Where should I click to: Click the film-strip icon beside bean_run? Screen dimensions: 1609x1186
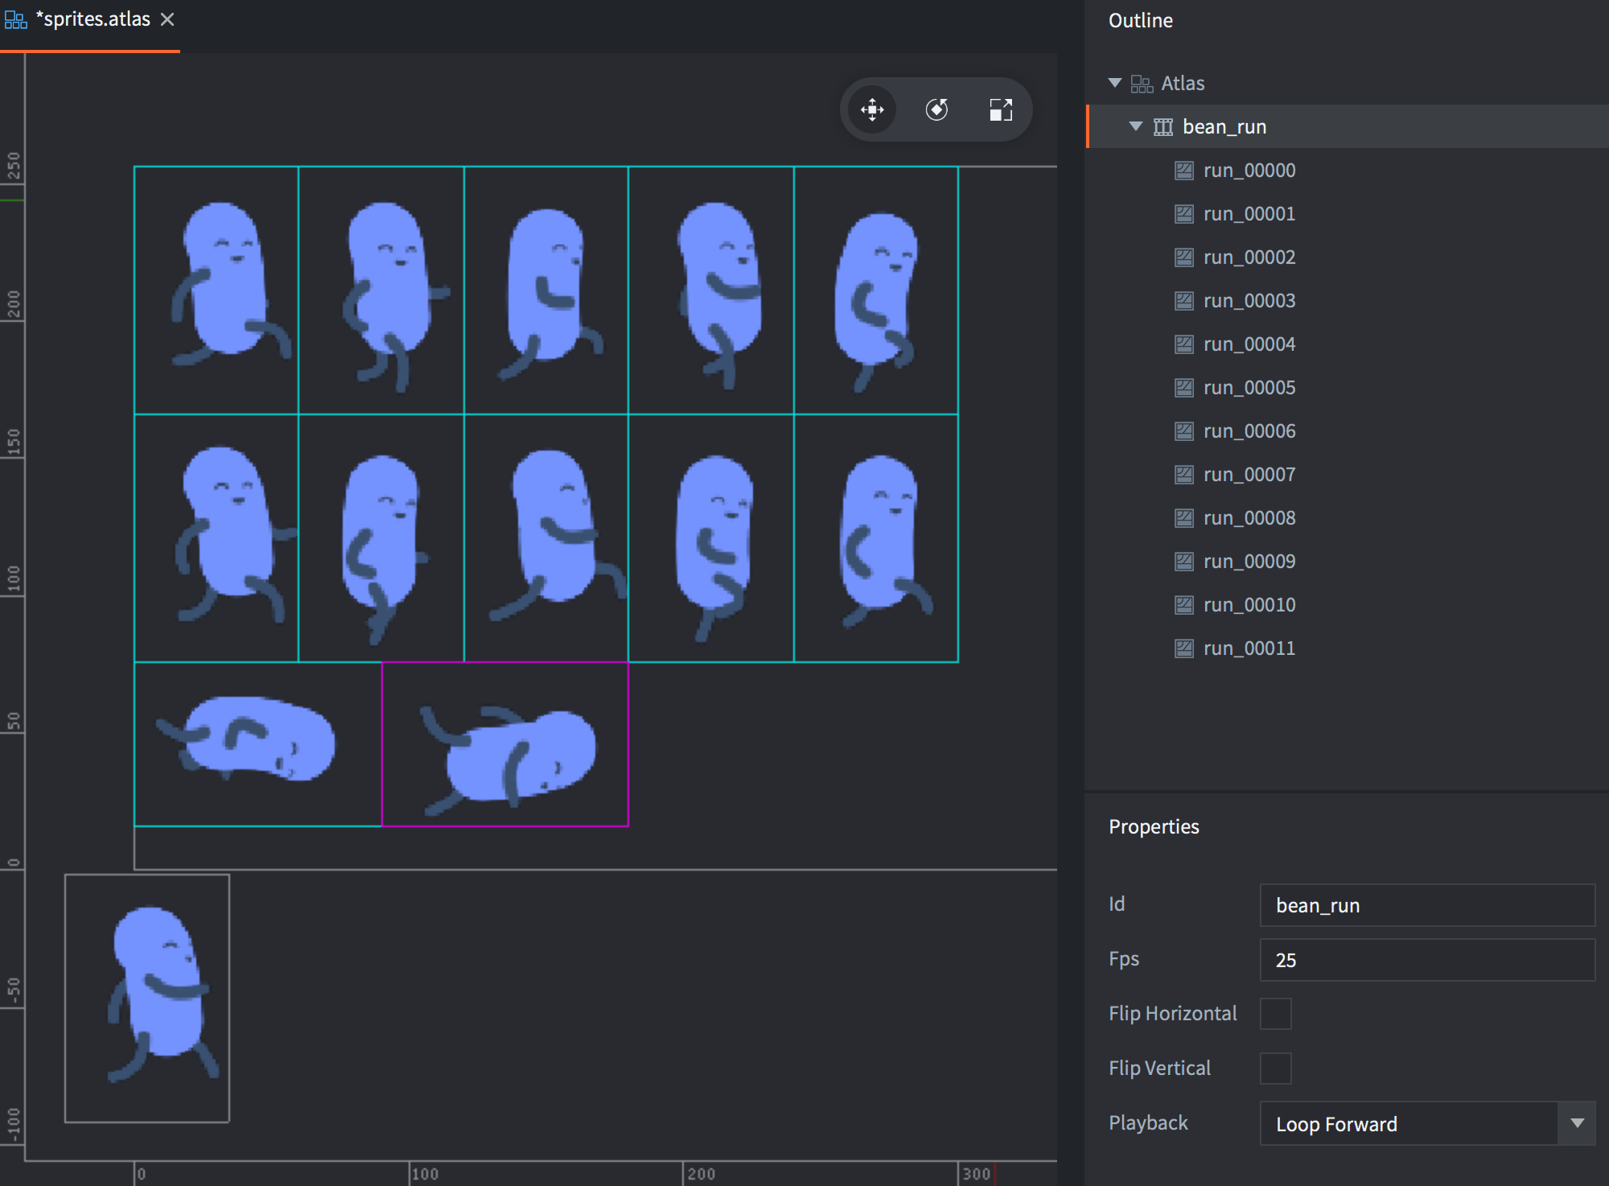[x=1163, y=126]
